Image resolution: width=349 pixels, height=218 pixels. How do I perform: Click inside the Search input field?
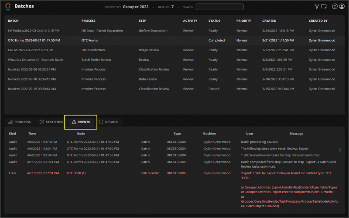pos(219,7)
